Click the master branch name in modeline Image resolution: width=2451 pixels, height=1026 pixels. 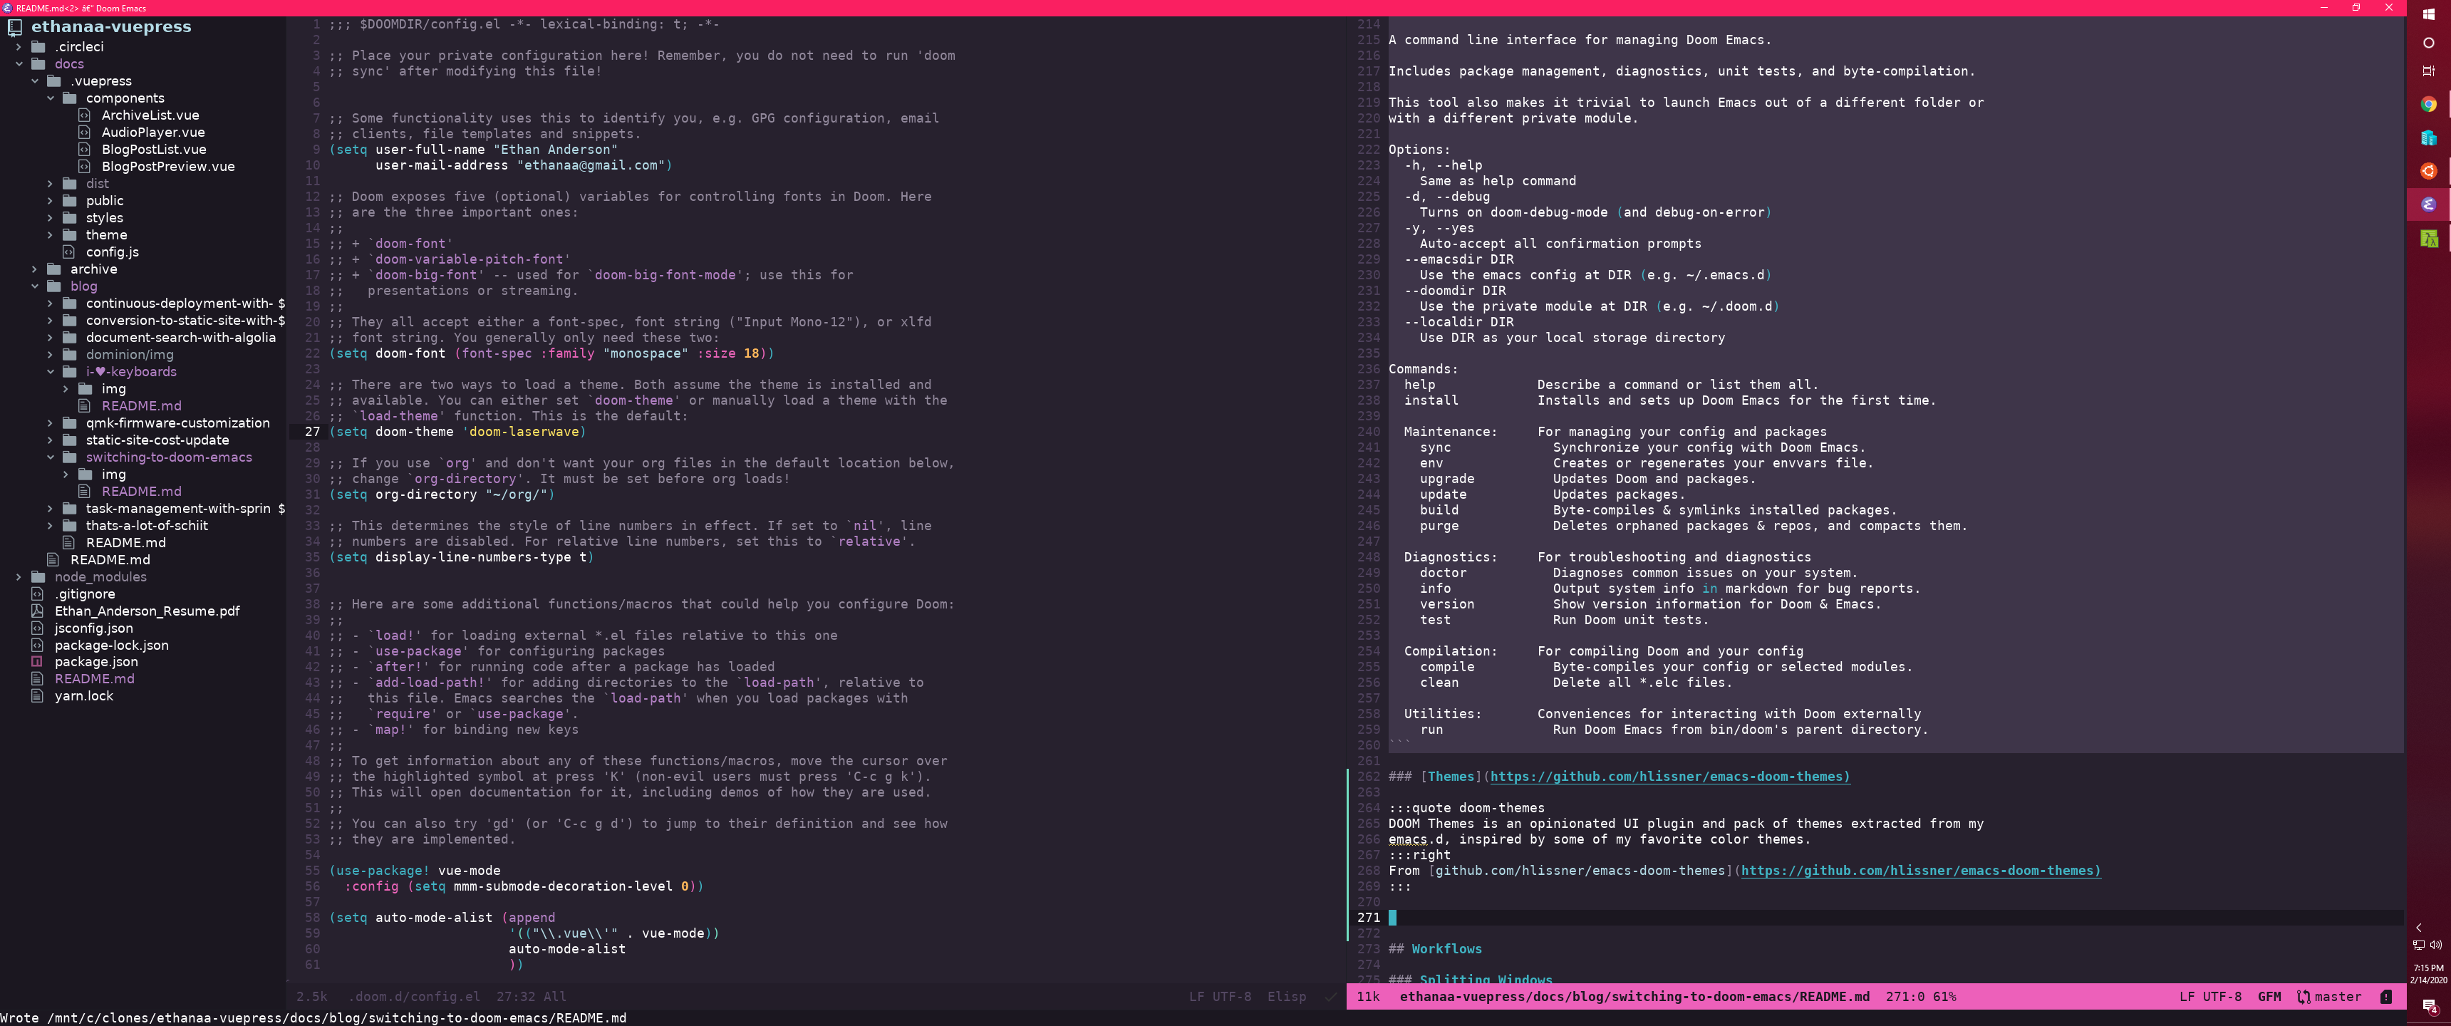tap(2338, 997)
